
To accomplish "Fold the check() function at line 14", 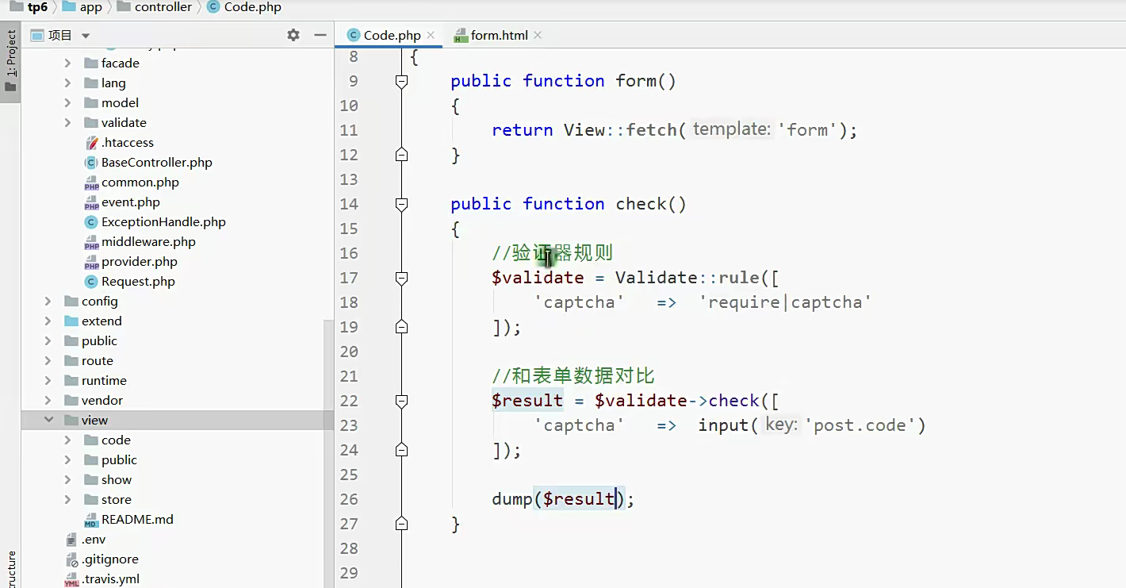I will pos(401,203).
